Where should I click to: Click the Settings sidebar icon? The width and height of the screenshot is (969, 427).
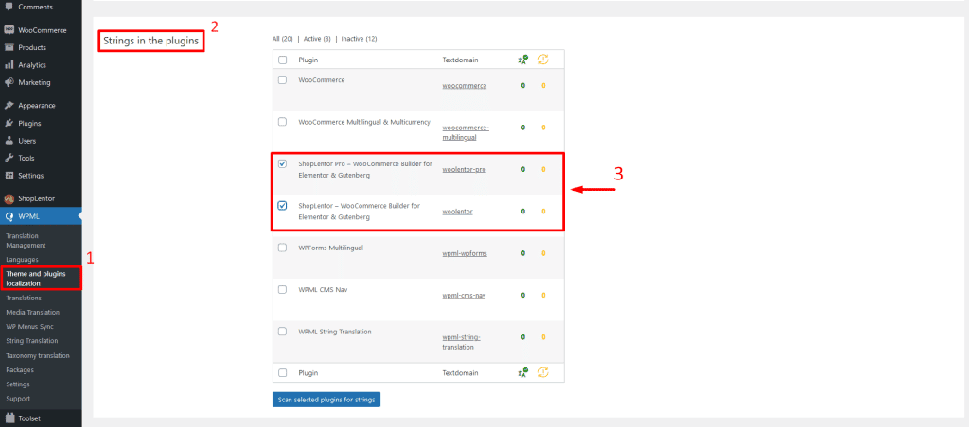[x=9, y=176]
